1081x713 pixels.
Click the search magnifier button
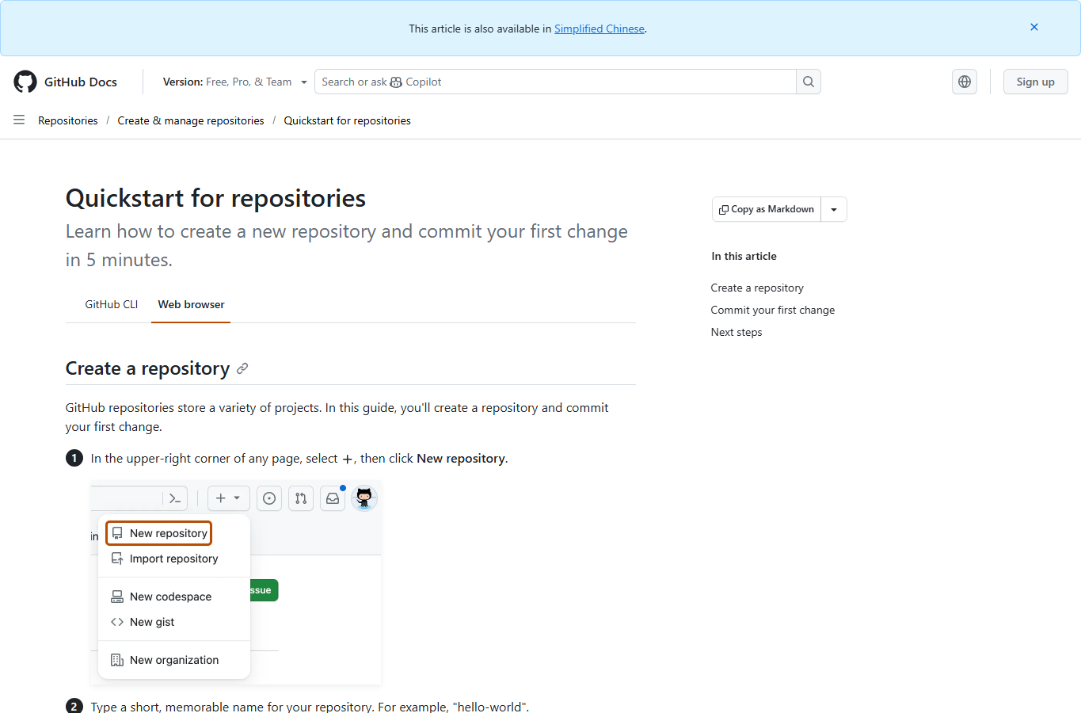pos(809,82)
